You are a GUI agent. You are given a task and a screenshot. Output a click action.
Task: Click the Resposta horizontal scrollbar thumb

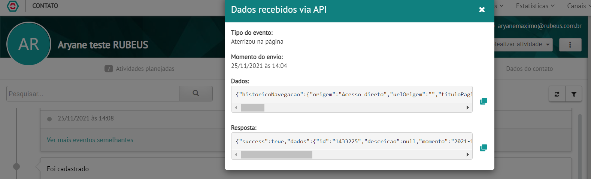click(276, 154)
